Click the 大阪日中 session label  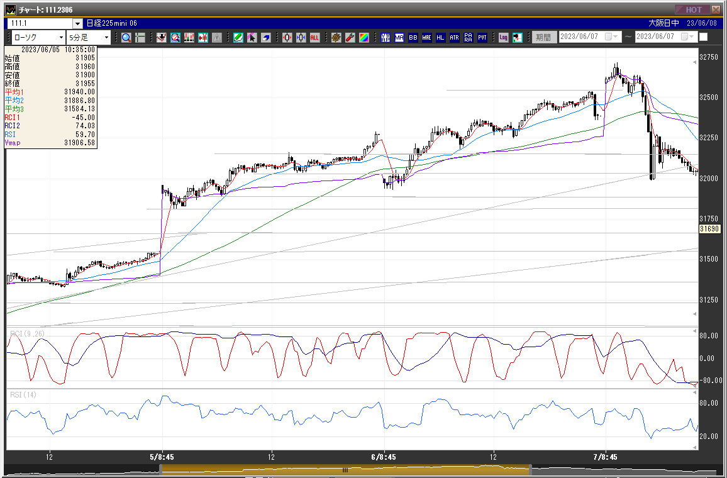pyautogui.click(x=663, y=23)
